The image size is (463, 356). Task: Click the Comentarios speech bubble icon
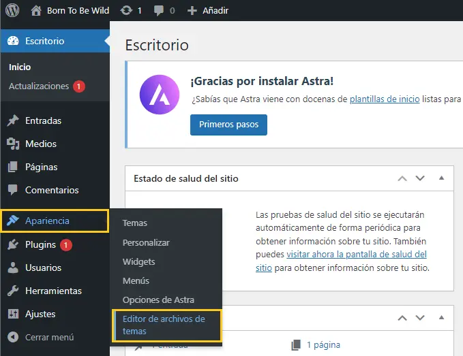[x=13, y=190]
